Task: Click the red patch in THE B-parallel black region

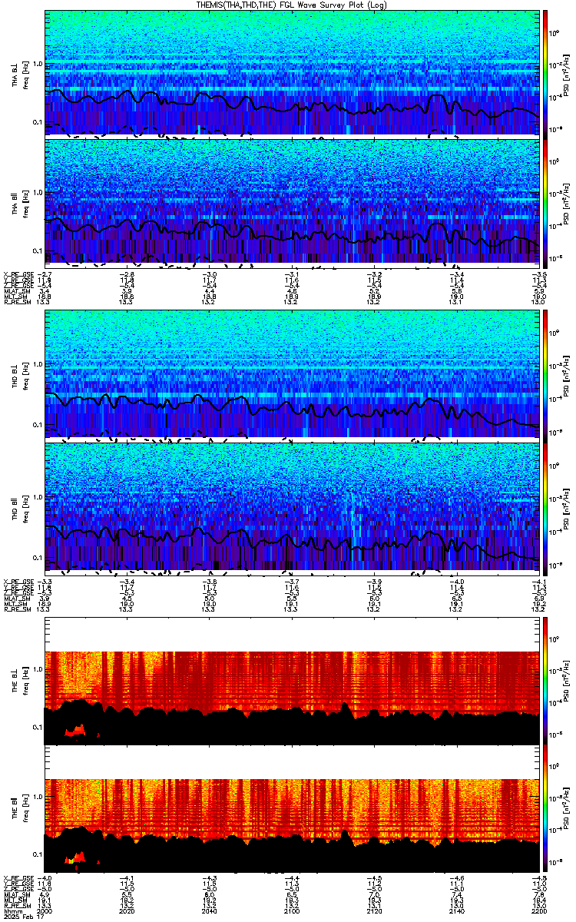Action: point(75,857)
